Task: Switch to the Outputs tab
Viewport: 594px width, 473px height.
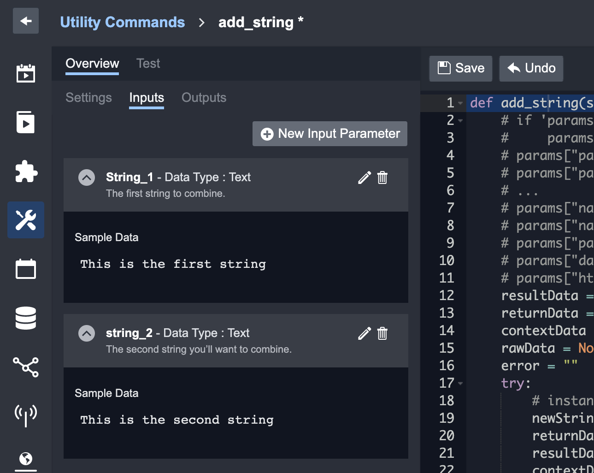Action: click(x=204, y=98)
